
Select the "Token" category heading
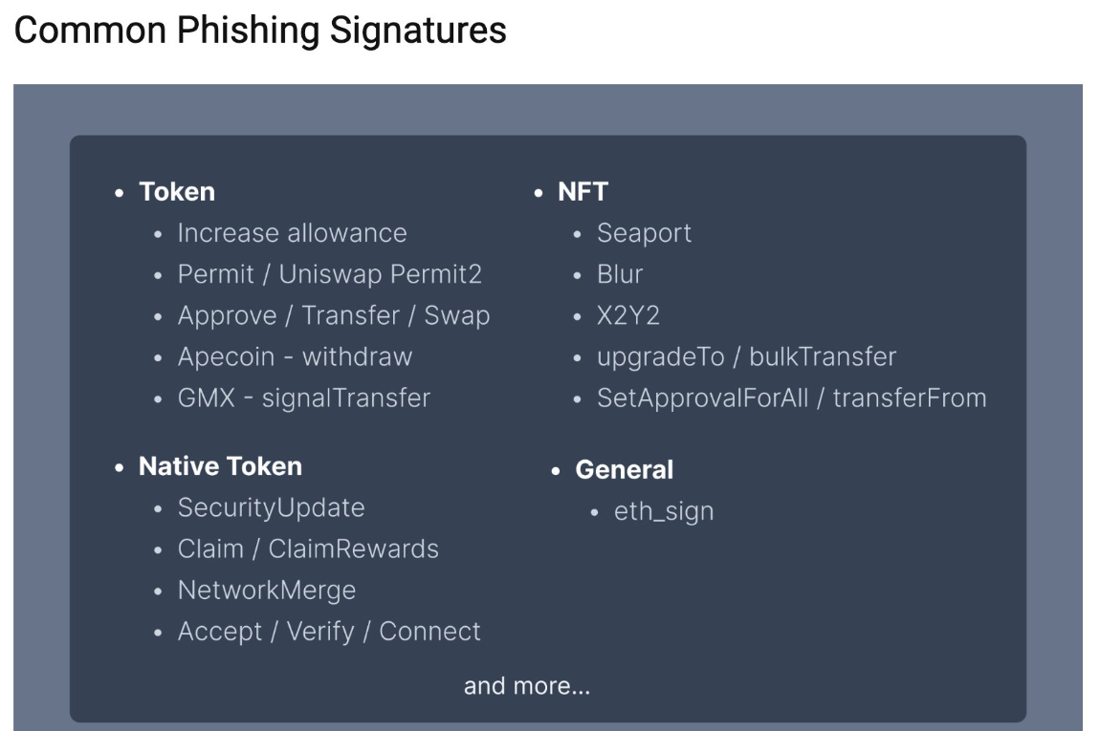[177, 192]
